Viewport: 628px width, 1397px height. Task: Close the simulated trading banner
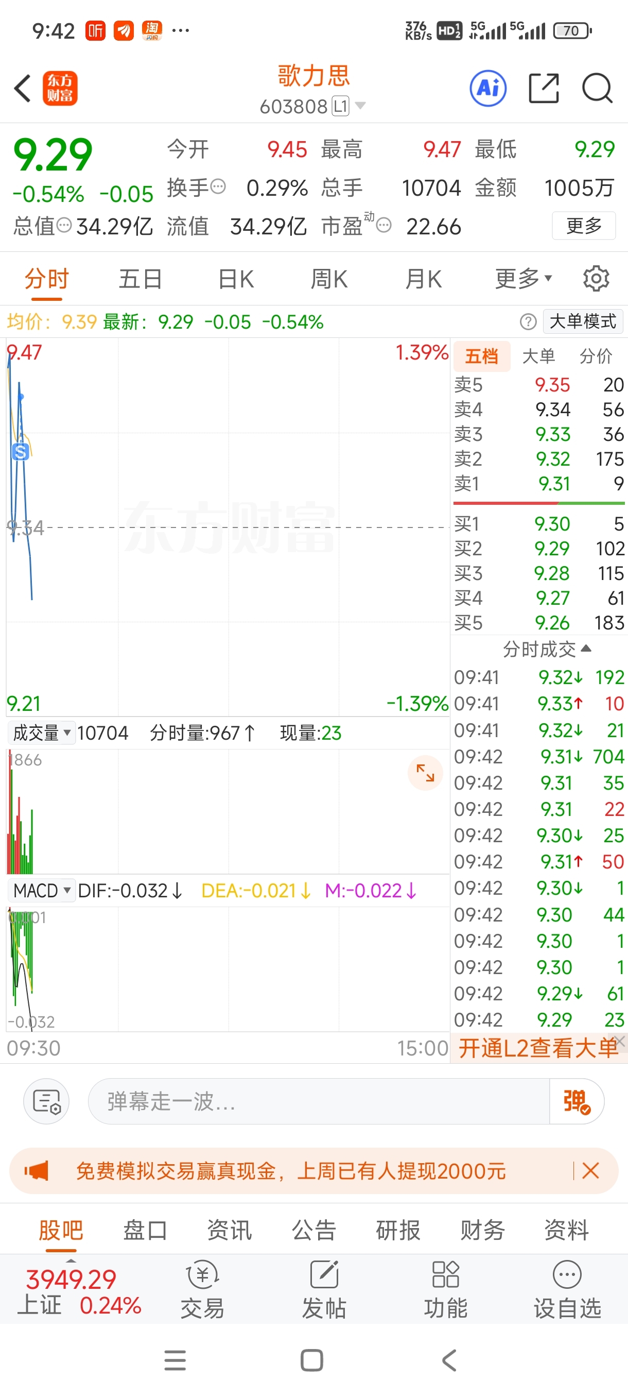click(590, 1171)
